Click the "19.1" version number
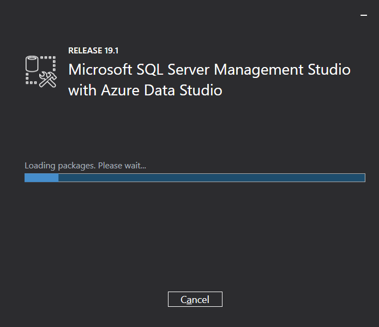Image resolution: width=379 pixels, height=327 pixels. (x=111, y=51)
